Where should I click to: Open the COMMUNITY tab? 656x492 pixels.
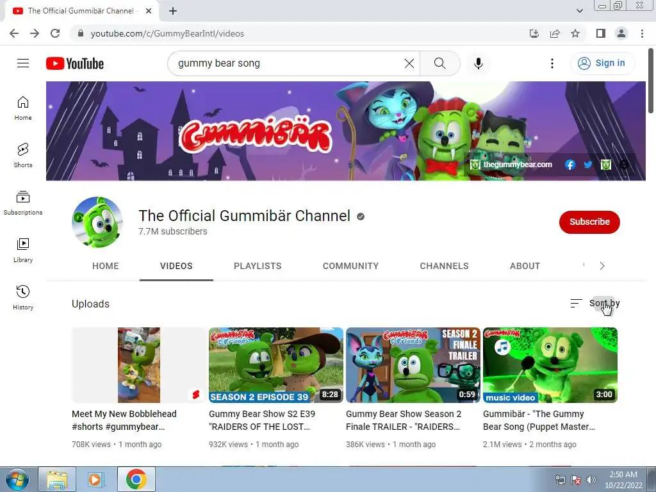pos(350,266)
